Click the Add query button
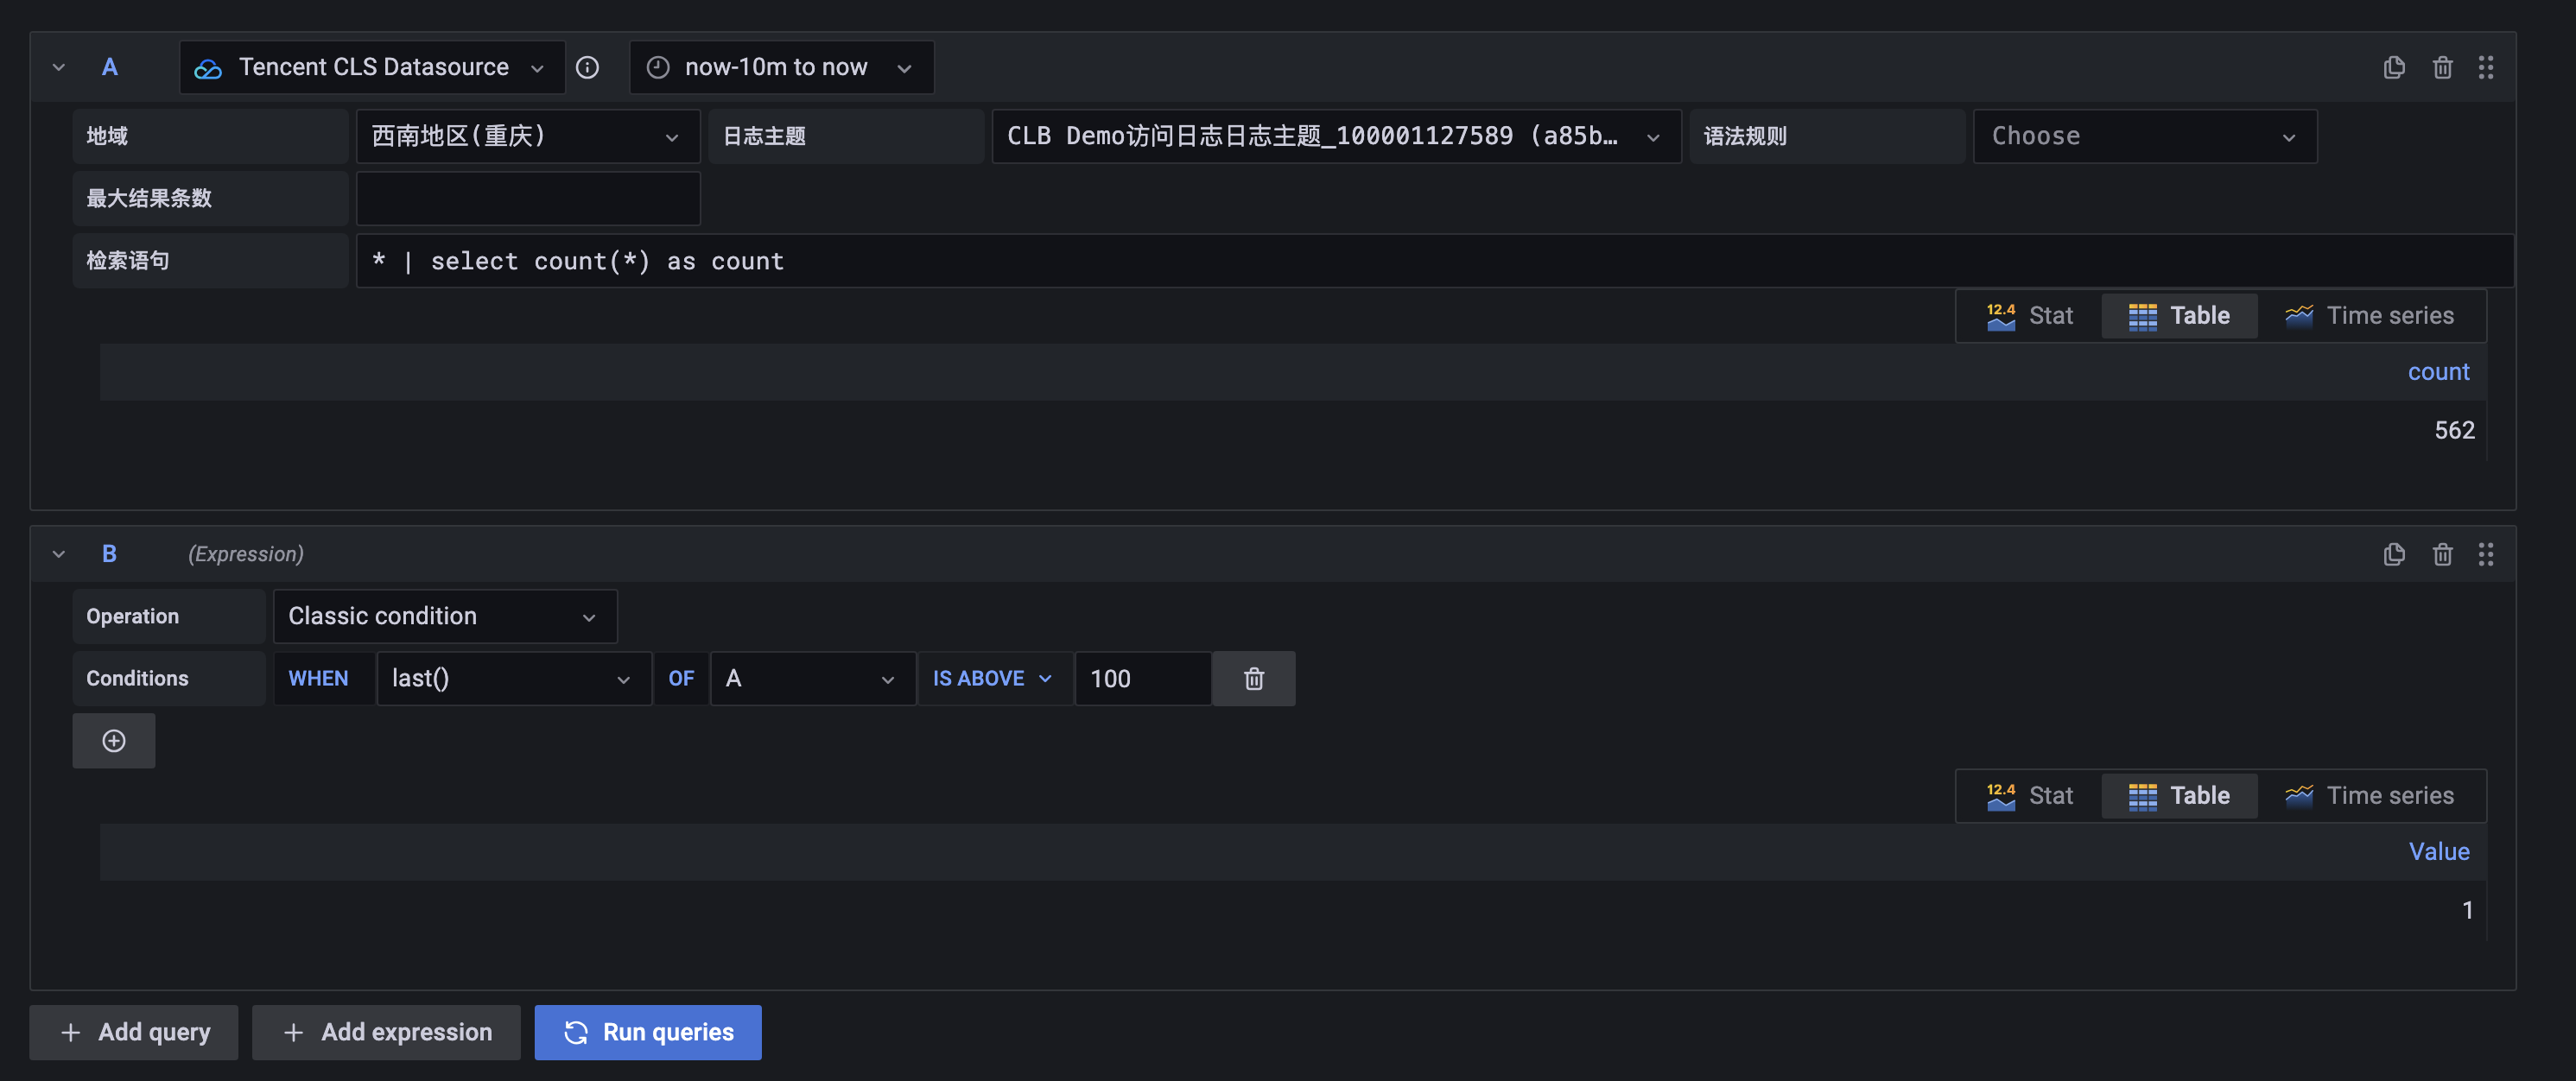 point(134,1032)
